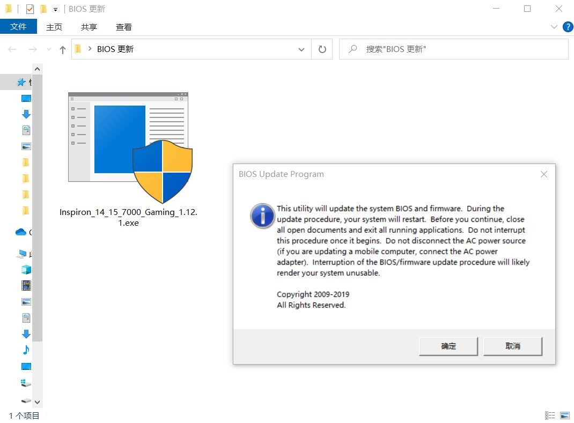Open the Music folder in sidebar
The image size is (574, 423).
[x=26, y=350]
